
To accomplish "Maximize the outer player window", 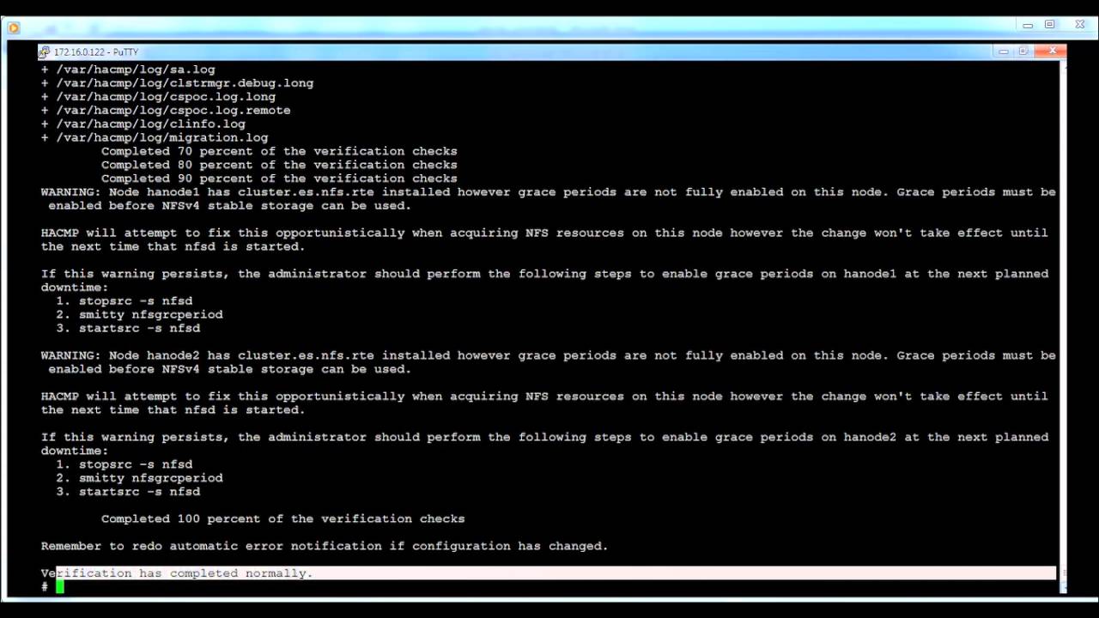I will tap(1049, 25).
